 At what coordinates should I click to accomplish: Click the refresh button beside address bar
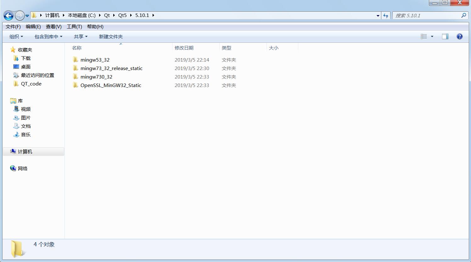[386, 15]
